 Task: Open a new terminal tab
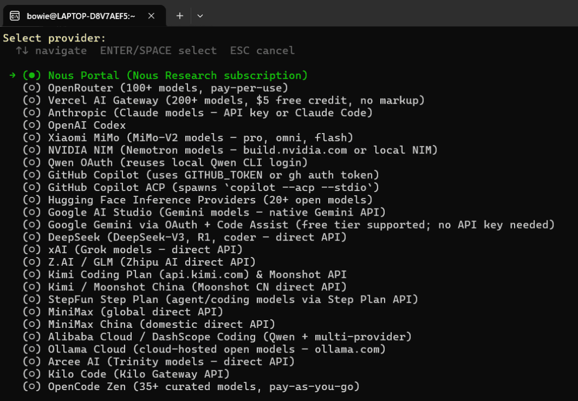point(180,16)
